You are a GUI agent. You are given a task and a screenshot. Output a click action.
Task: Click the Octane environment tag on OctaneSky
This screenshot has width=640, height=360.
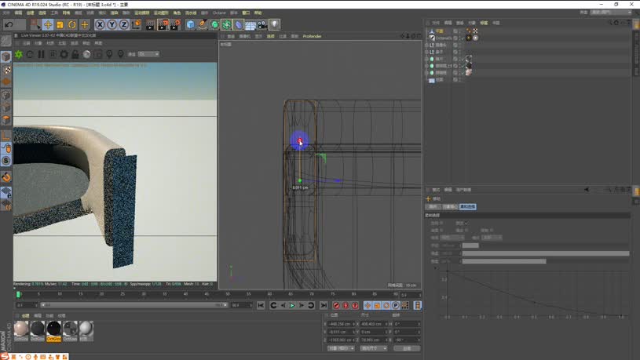pyautogui.click(x=469, y=38)
